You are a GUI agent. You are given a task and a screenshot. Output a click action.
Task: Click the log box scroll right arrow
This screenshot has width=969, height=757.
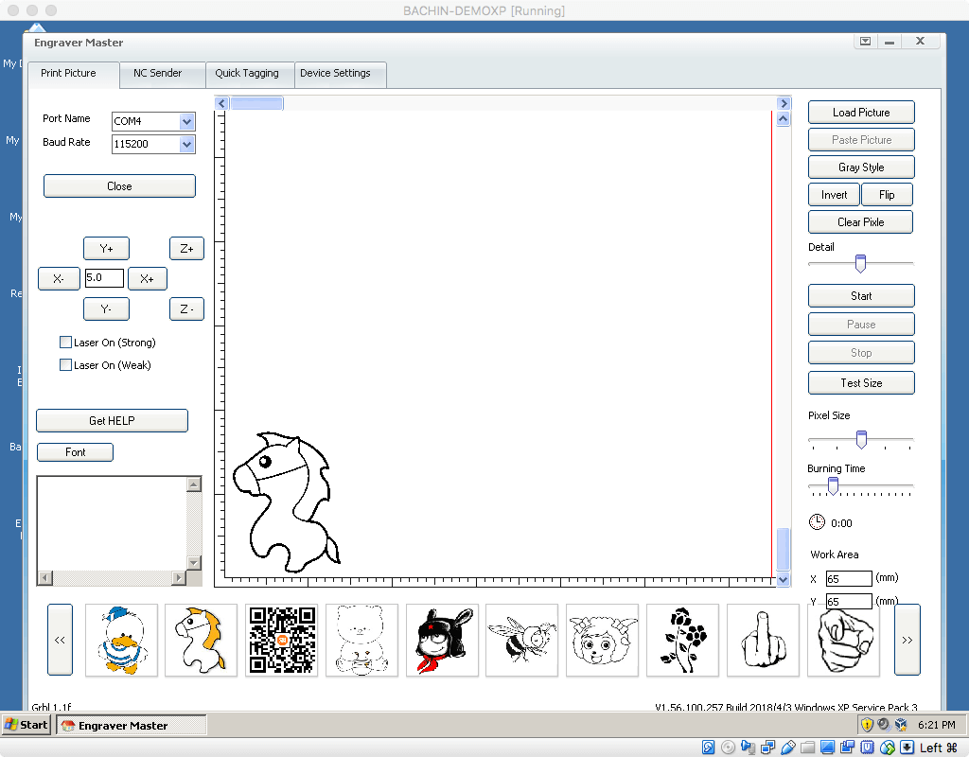(x=179, y=578)
